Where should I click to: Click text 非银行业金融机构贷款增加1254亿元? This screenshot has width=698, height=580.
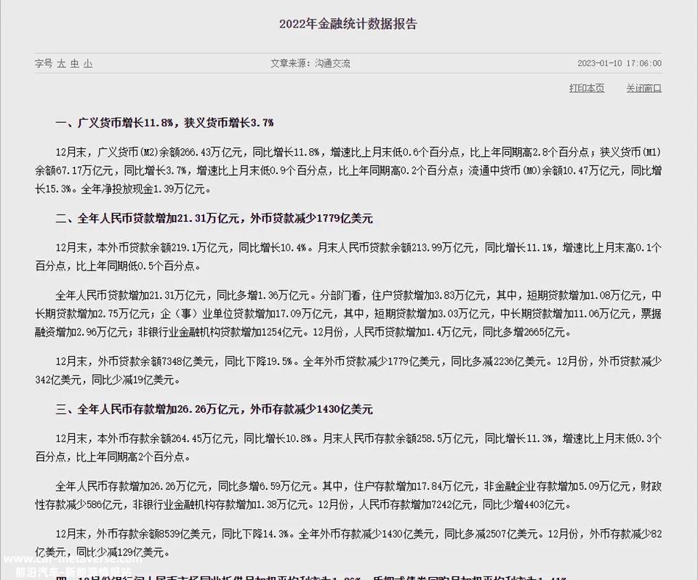[220, 332]
